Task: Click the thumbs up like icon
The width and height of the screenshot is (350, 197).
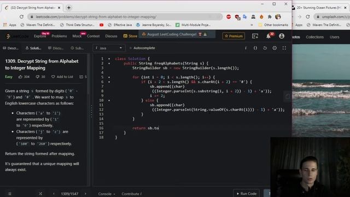Action: (x=20, y=77)
